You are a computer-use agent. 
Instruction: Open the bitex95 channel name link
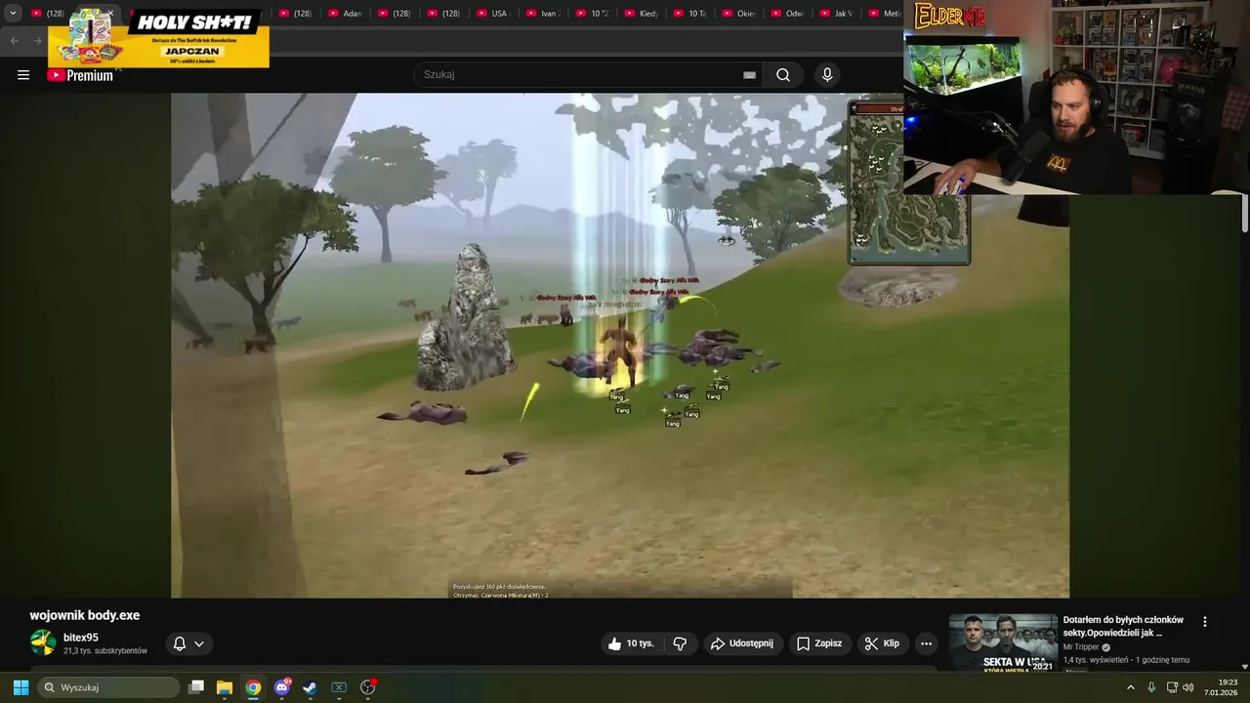81,638
